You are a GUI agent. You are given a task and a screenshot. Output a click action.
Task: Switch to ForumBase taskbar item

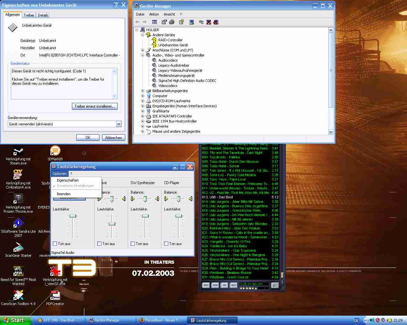(x=161, y=320)
